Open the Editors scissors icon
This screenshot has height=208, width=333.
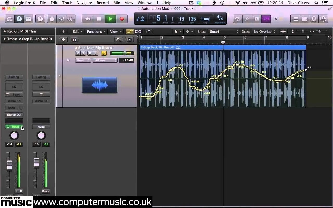pos(71,19)
